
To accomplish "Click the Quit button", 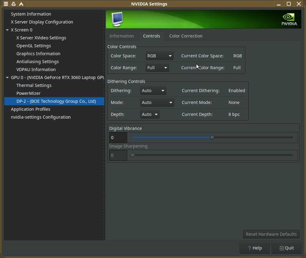I will tap(286, 248).
